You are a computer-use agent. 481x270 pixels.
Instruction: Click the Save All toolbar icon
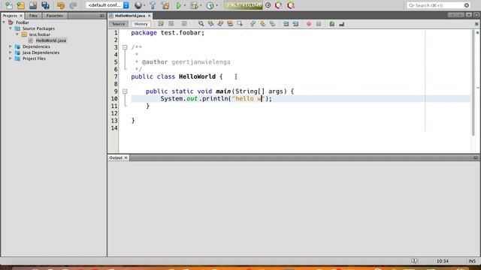point(45,5)
